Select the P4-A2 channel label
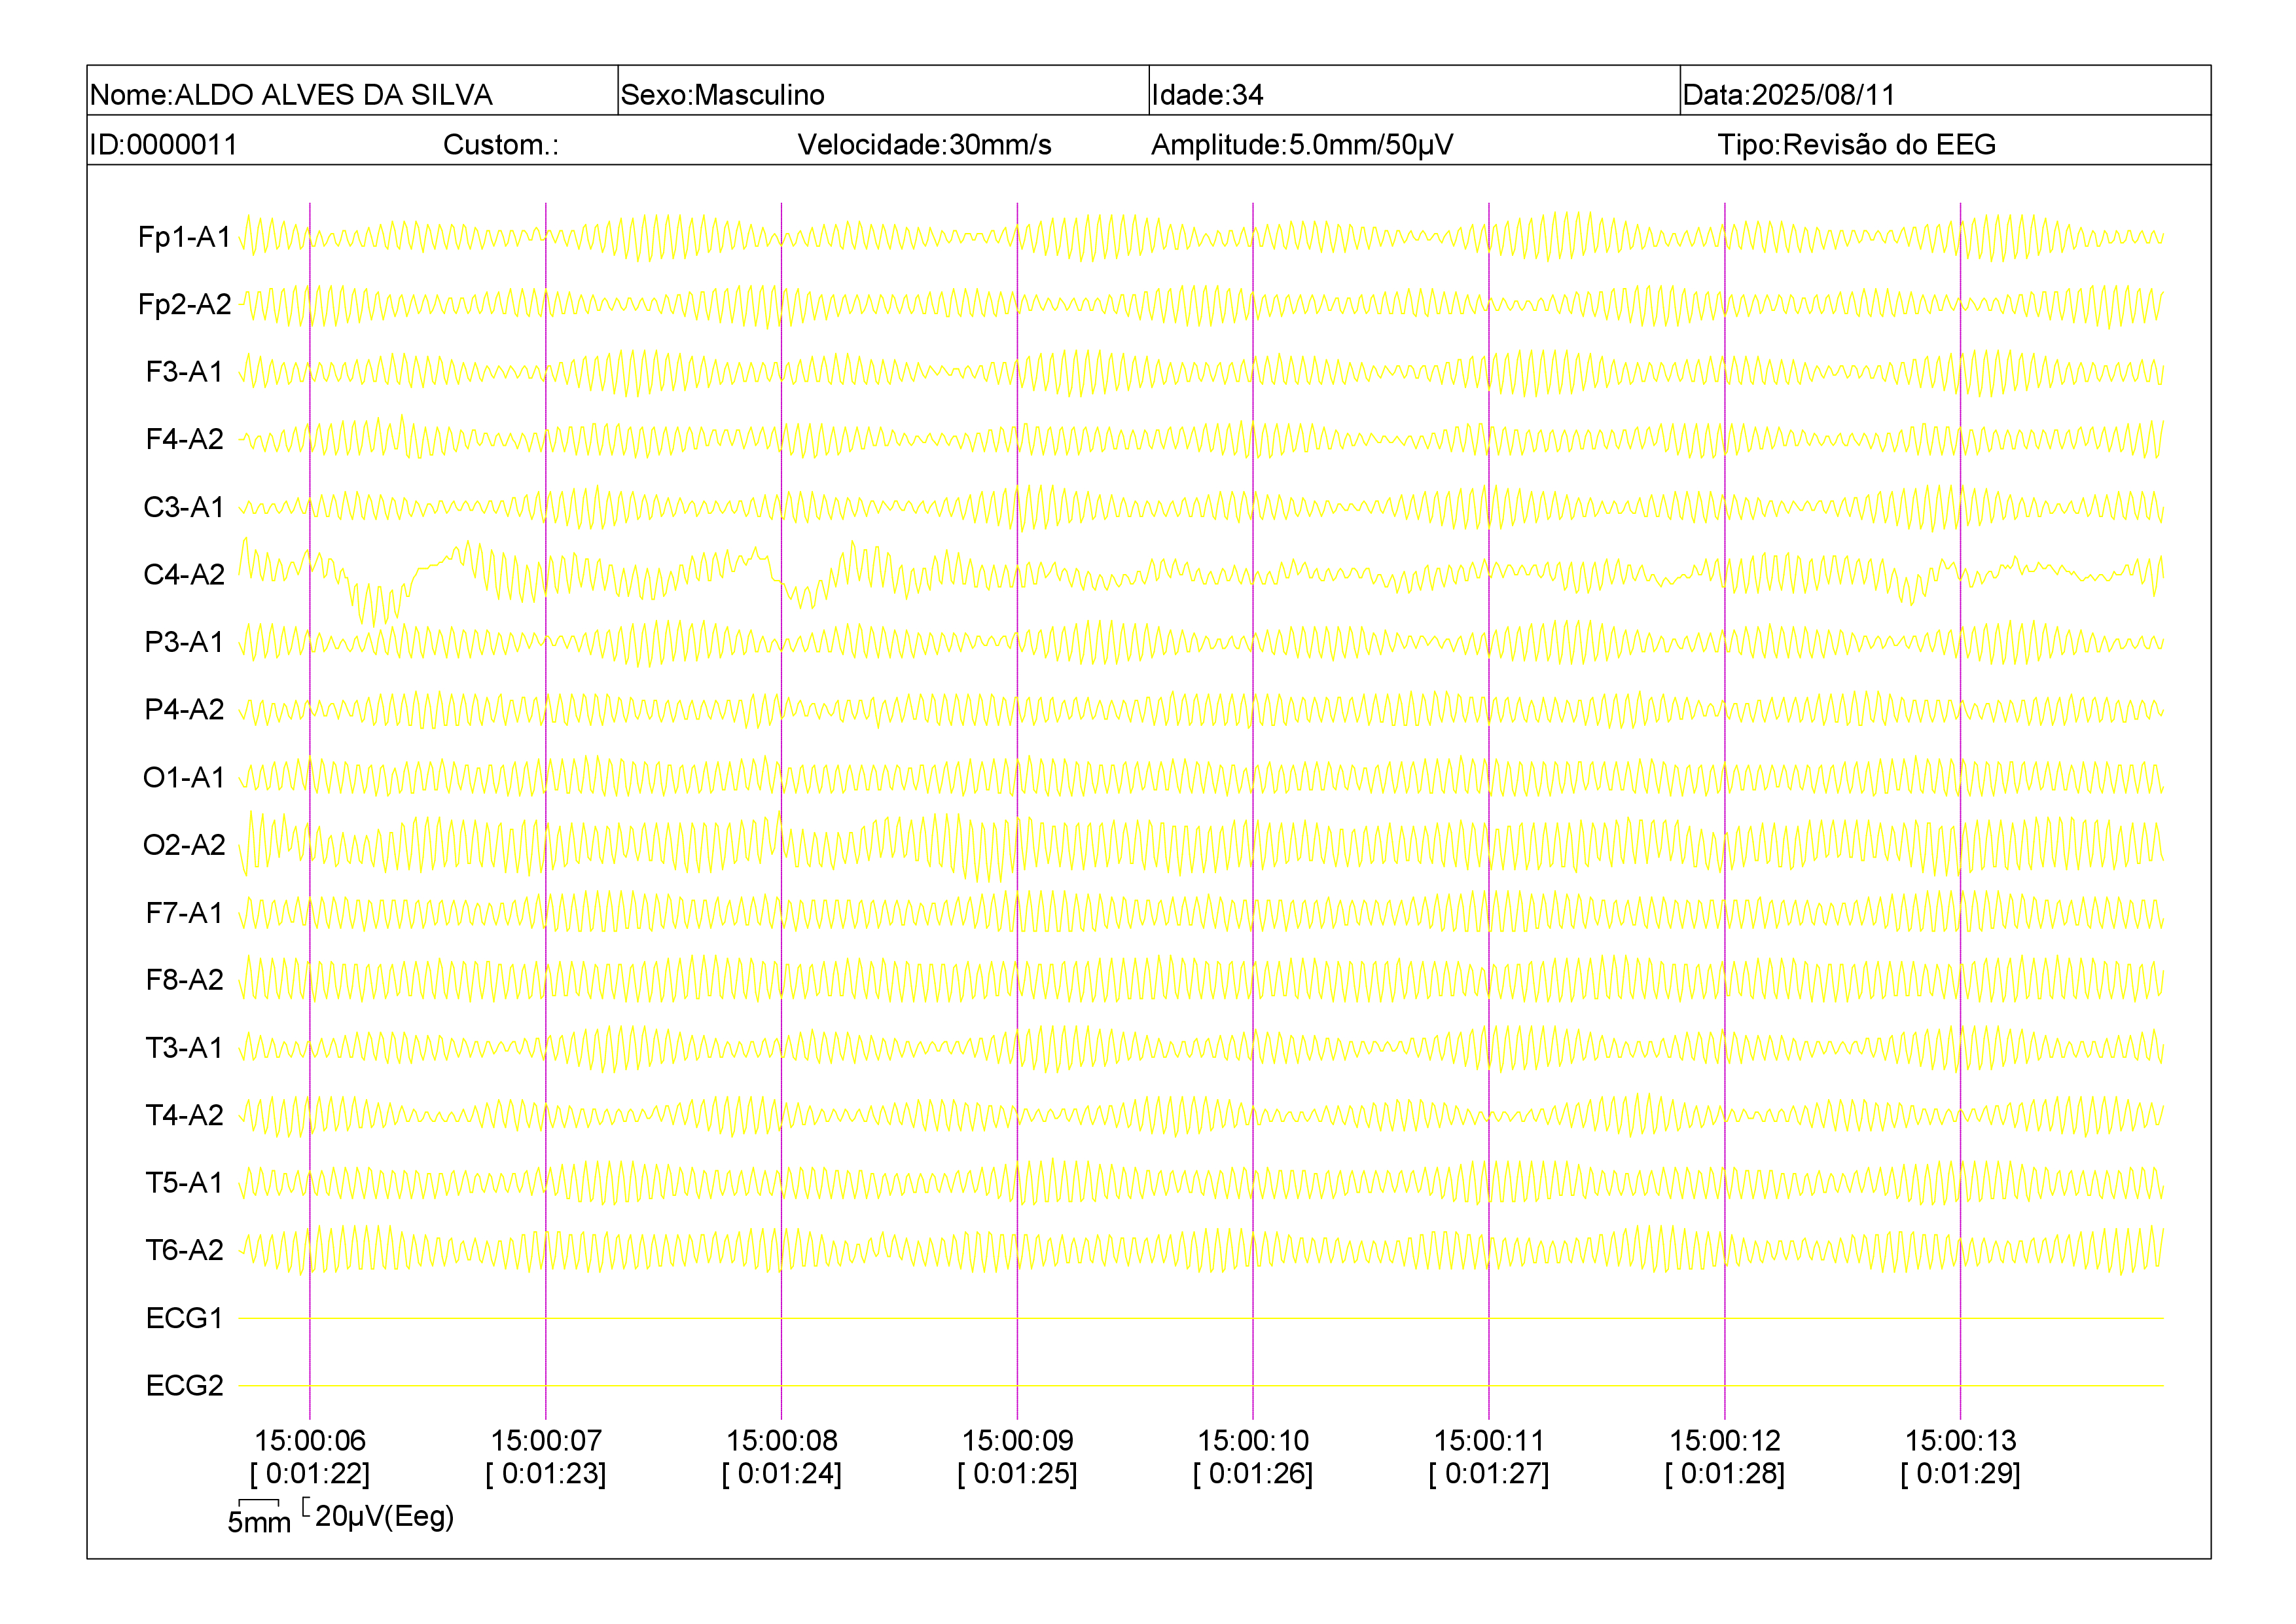The height and width of the screenshot is (1624, 2296). coord(184,709)
